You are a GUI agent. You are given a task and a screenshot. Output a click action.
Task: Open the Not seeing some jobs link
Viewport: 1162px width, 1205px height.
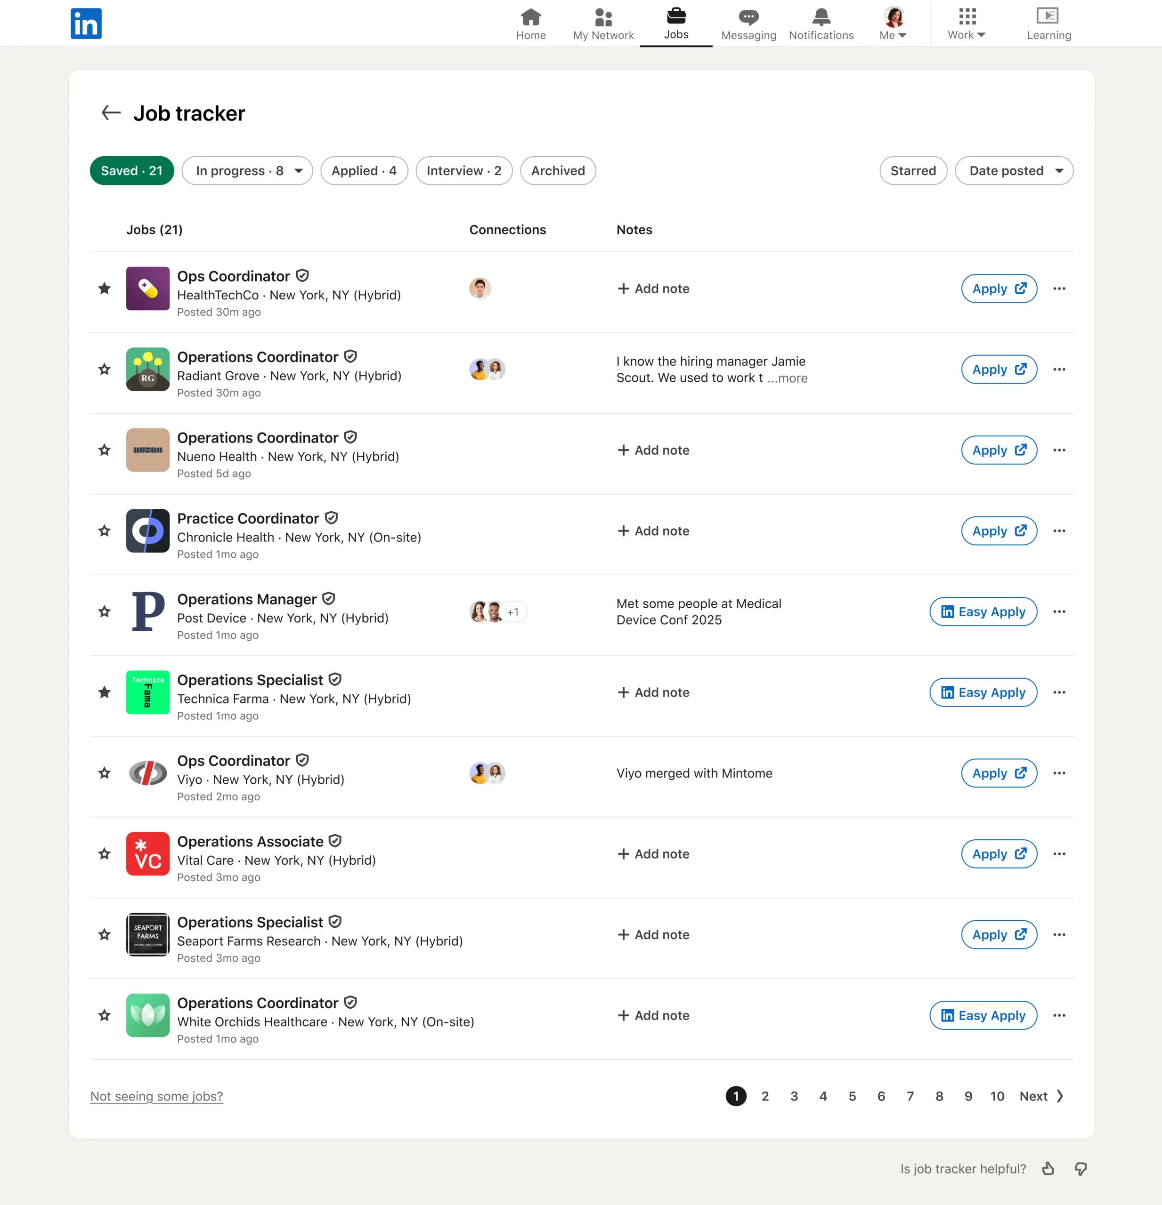157,1096
